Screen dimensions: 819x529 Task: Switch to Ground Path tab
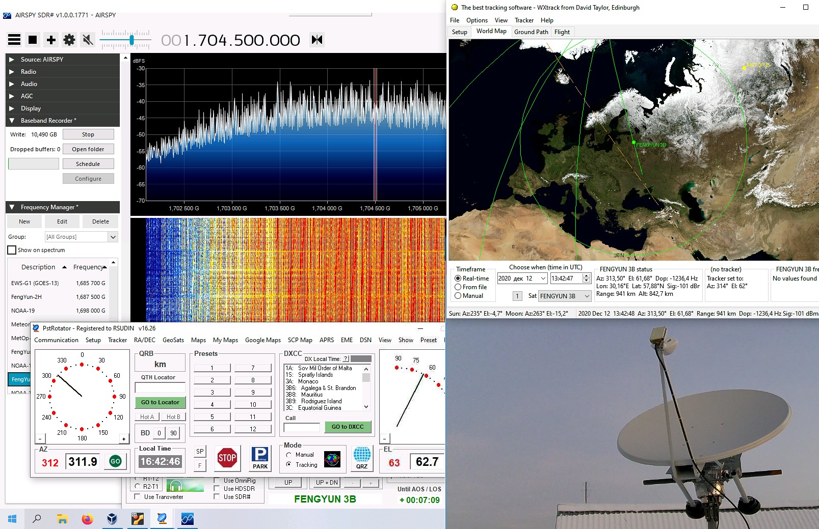(531, 32)
